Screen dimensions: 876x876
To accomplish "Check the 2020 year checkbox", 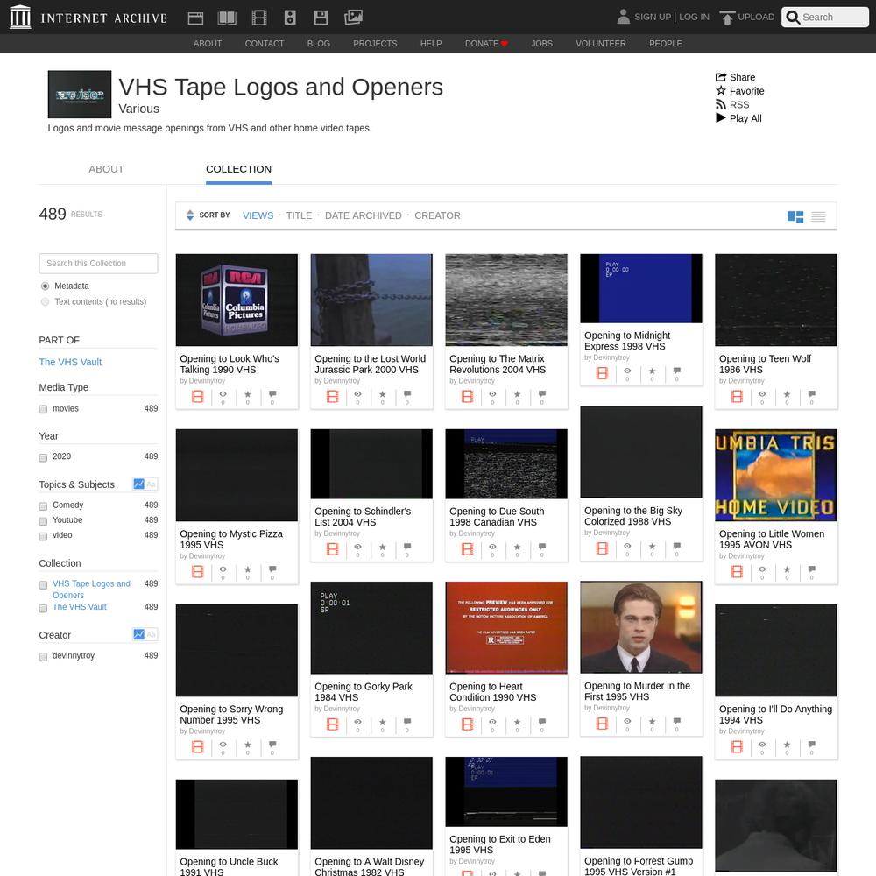I will pos(43,457).
